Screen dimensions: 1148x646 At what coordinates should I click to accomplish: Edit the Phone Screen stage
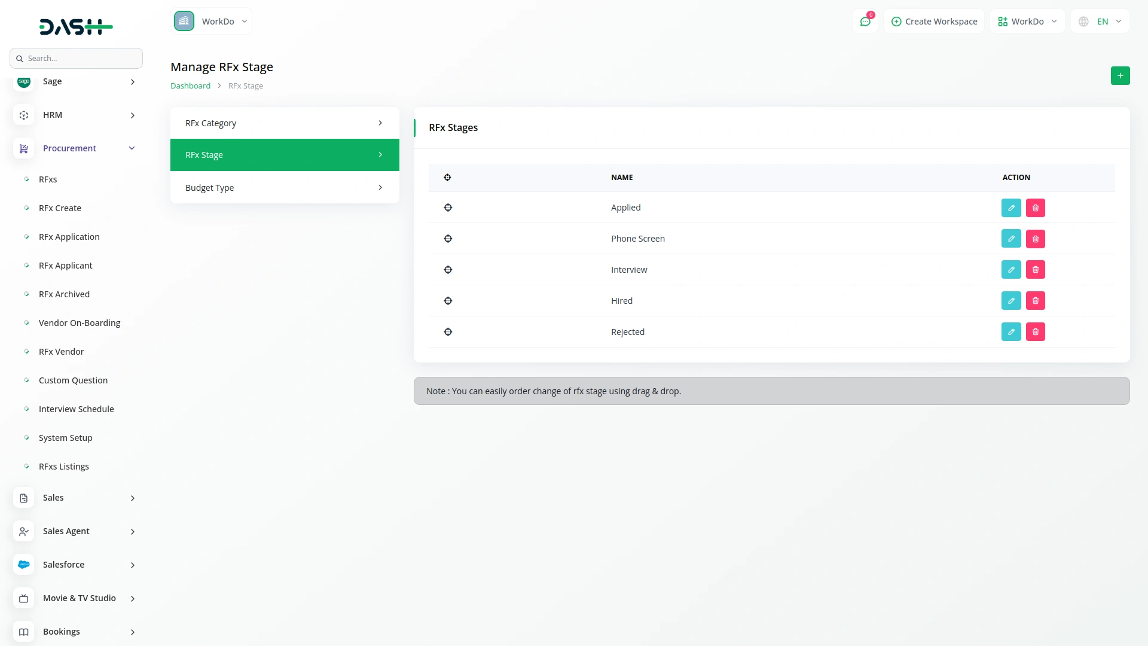(x=1011, y=239)
